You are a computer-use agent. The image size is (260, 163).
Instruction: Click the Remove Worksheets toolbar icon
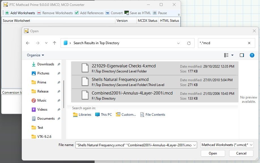(39, 13)
